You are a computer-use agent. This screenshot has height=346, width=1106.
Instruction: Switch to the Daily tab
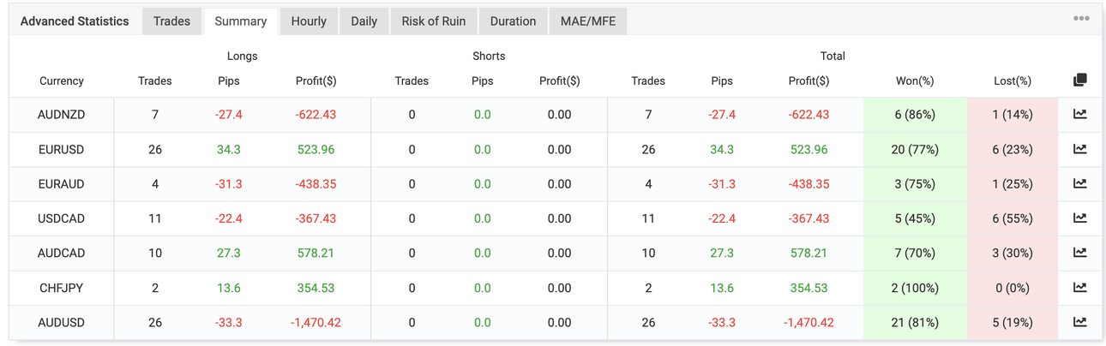click(x=364, y=21)
